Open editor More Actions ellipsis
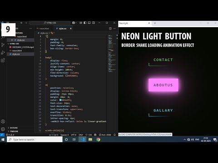The image size is (218, 163). [114, 29]
